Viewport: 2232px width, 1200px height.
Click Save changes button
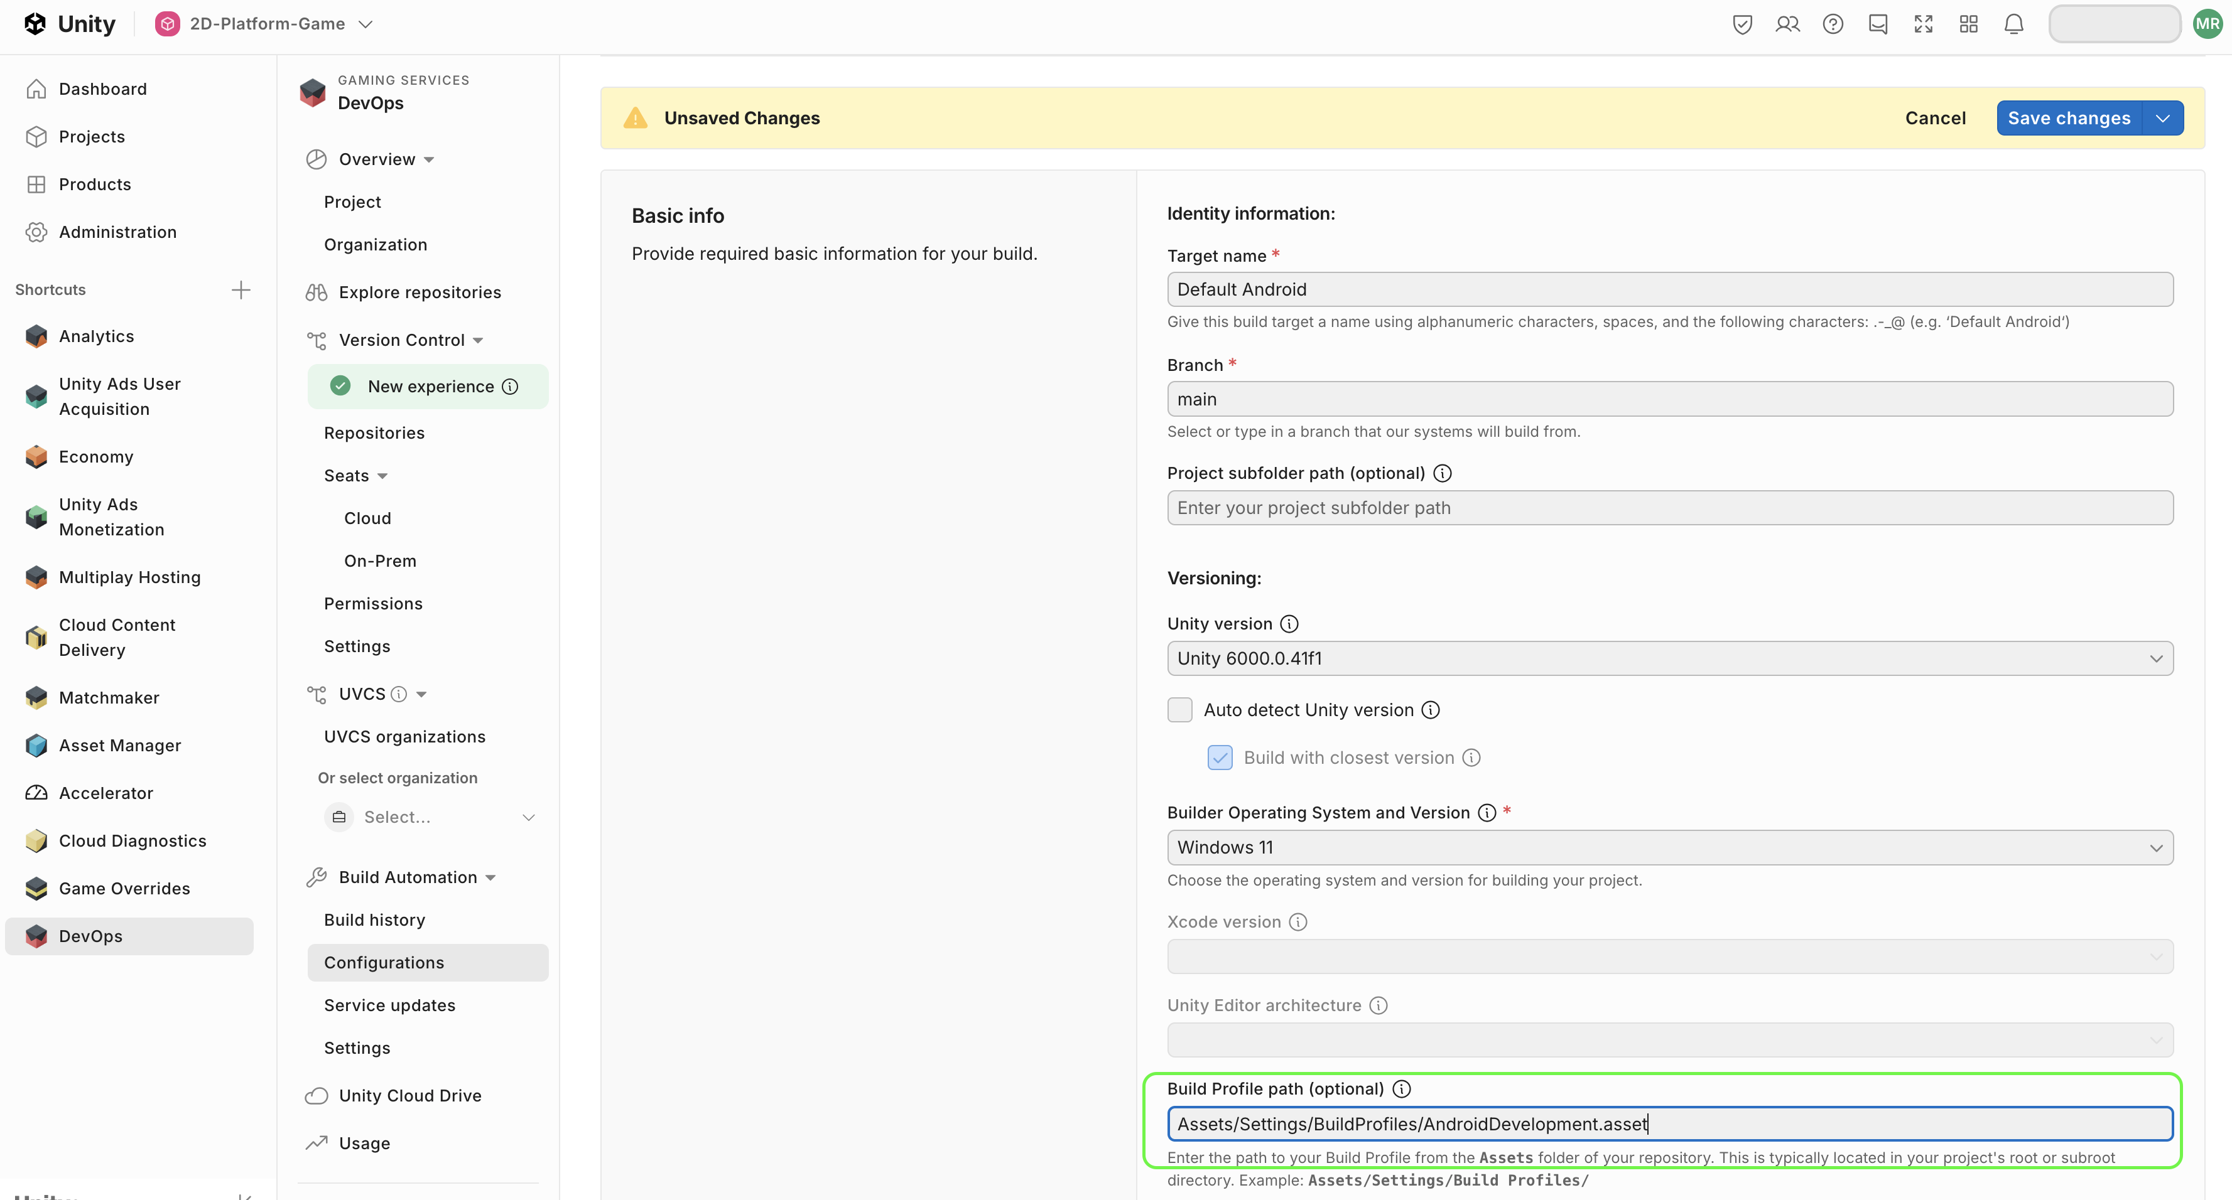coord(2068,119)
